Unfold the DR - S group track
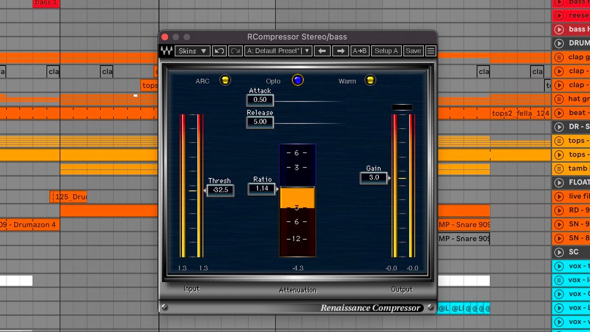590x332 pixels. pyautogui.click(x=559, y=127)
